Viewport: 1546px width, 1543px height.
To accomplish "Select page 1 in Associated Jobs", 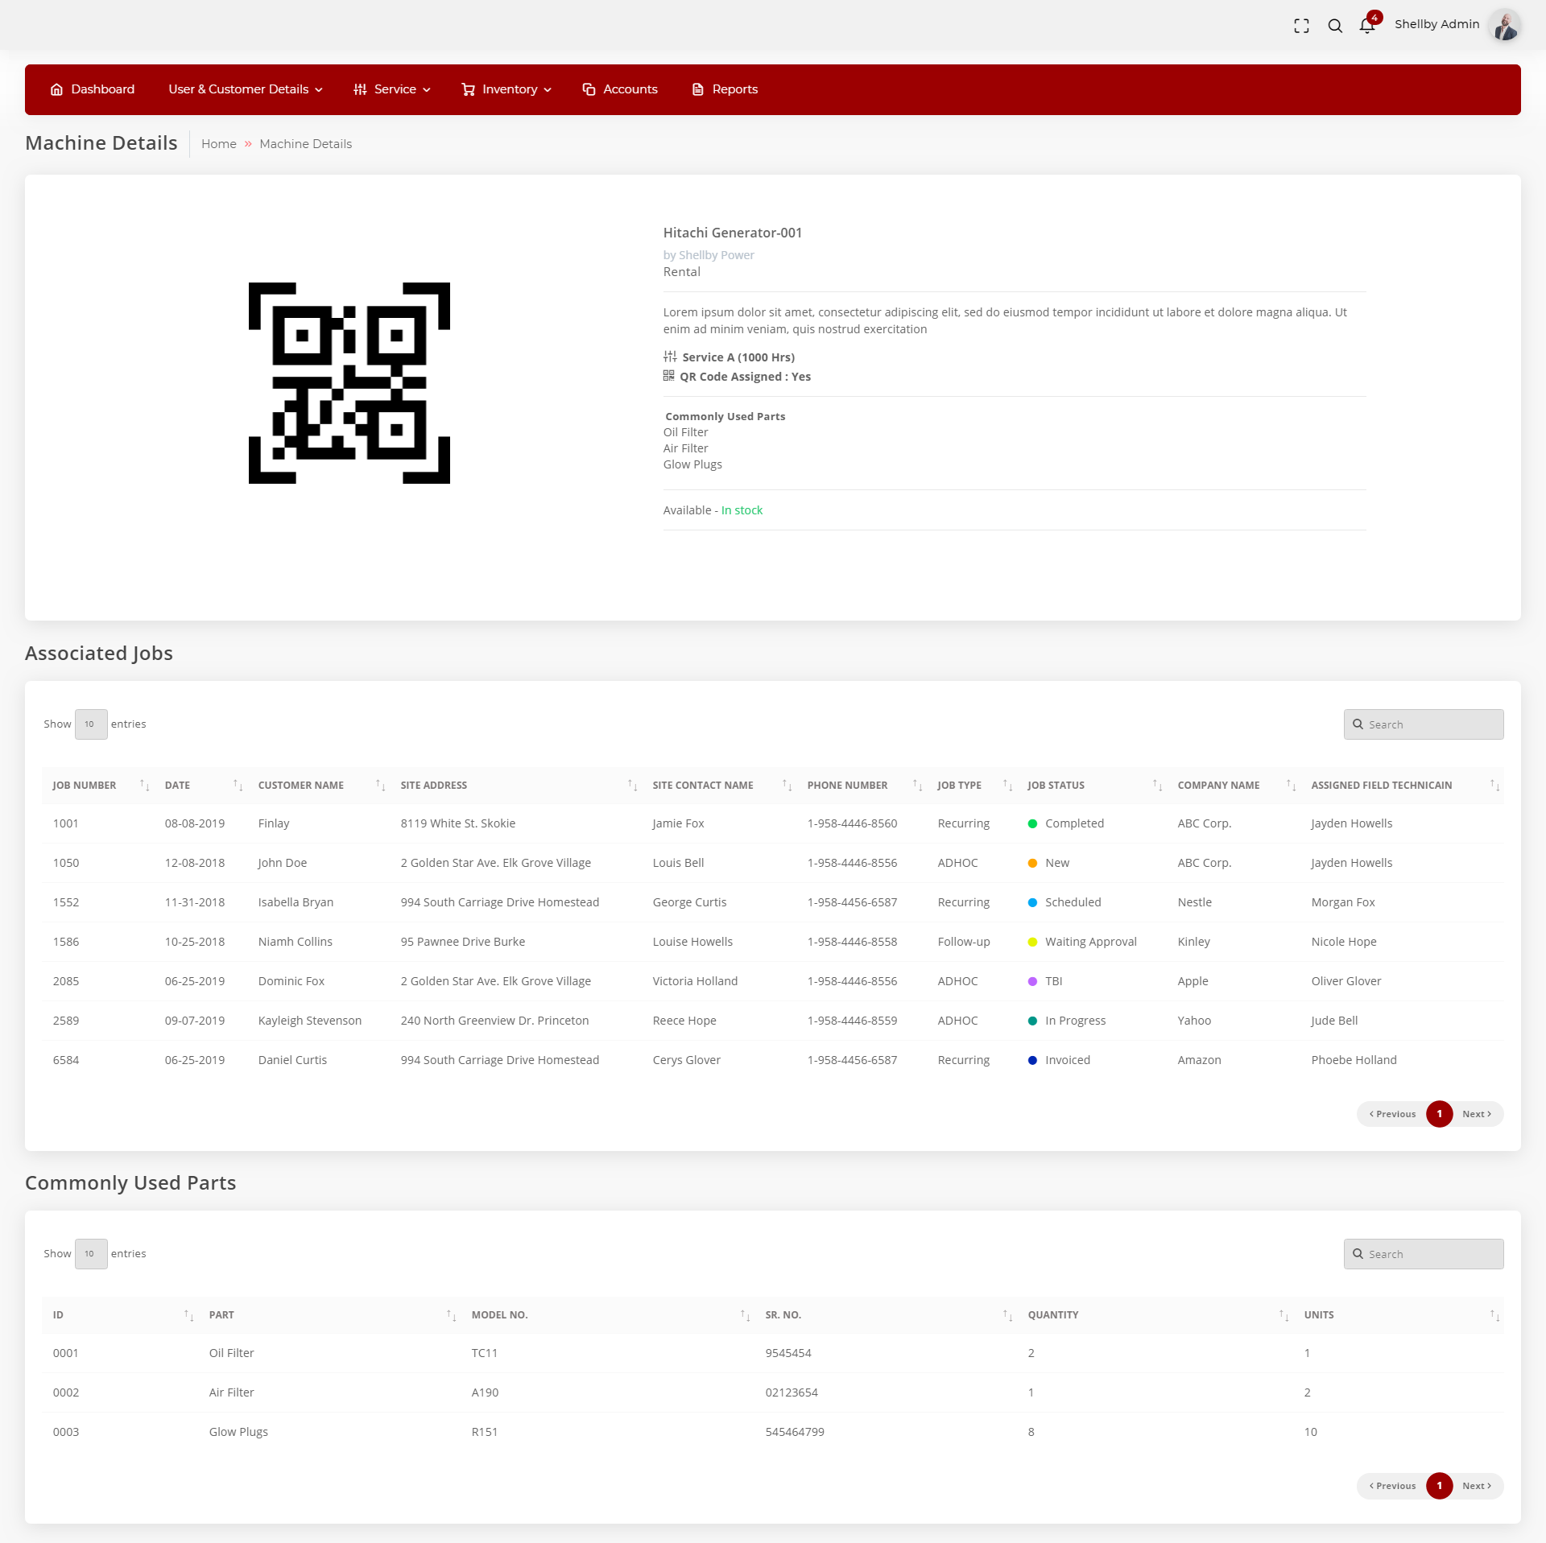I will (x=1439, y=1114).
